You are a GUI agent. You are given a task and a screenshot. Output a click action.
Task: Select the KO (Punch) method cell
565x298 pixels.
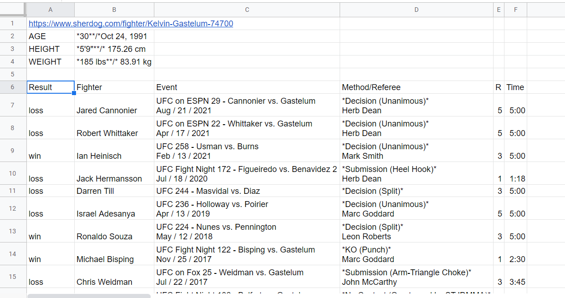[x=416, y=254]
